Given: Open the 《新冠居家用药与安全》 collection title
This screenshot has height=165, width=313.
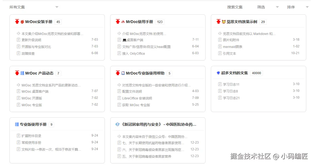Looking at the screenshot, I should pos(159,124).
